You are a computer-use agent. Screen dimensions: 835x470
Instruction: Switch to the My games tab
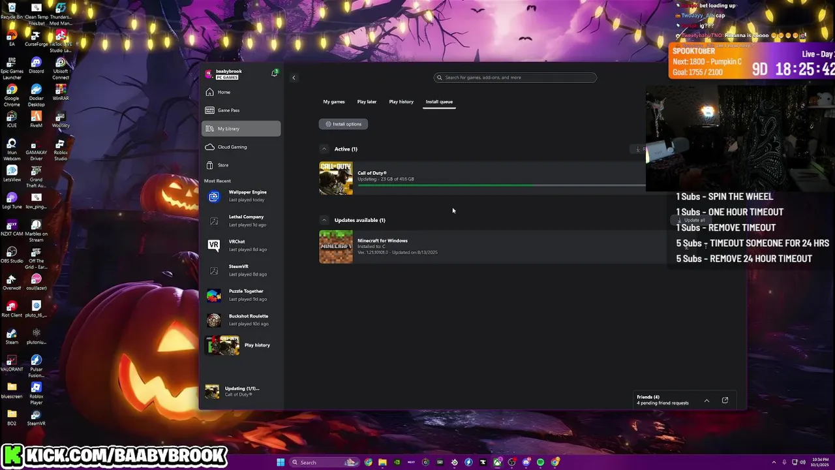pyautogui.click(x=334, y=102)
